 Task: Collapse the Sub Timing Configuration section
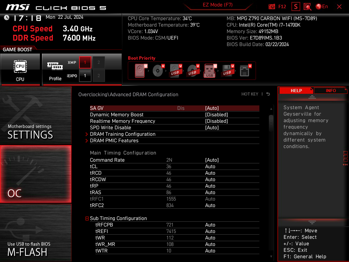coord(87,218)
